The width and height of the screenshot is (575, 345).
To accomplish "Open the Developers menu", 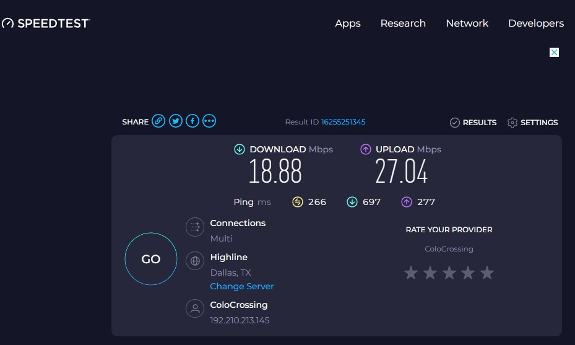I will pos(536,24).
